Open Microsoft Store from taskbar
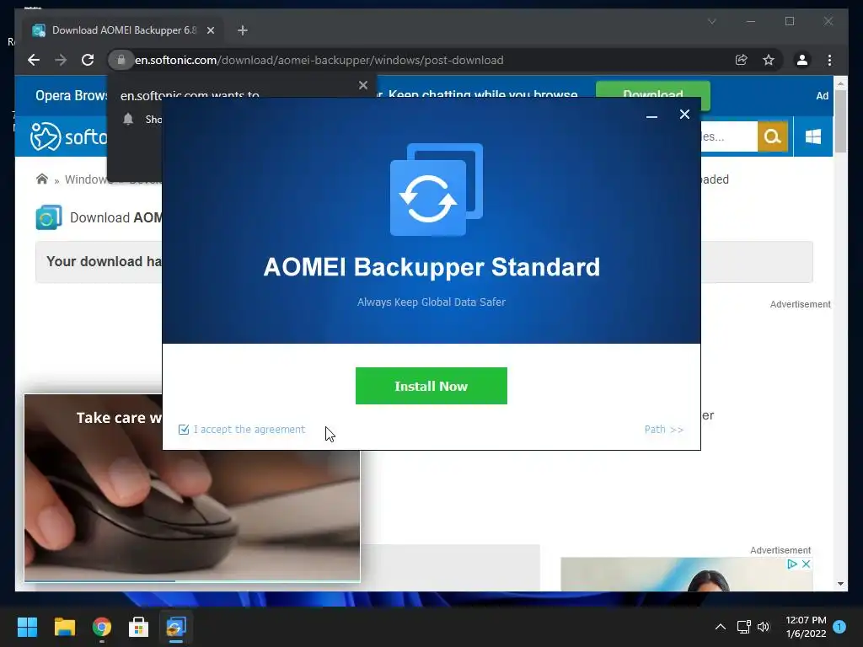Screen dimensions: 863x647 point(139,627)
